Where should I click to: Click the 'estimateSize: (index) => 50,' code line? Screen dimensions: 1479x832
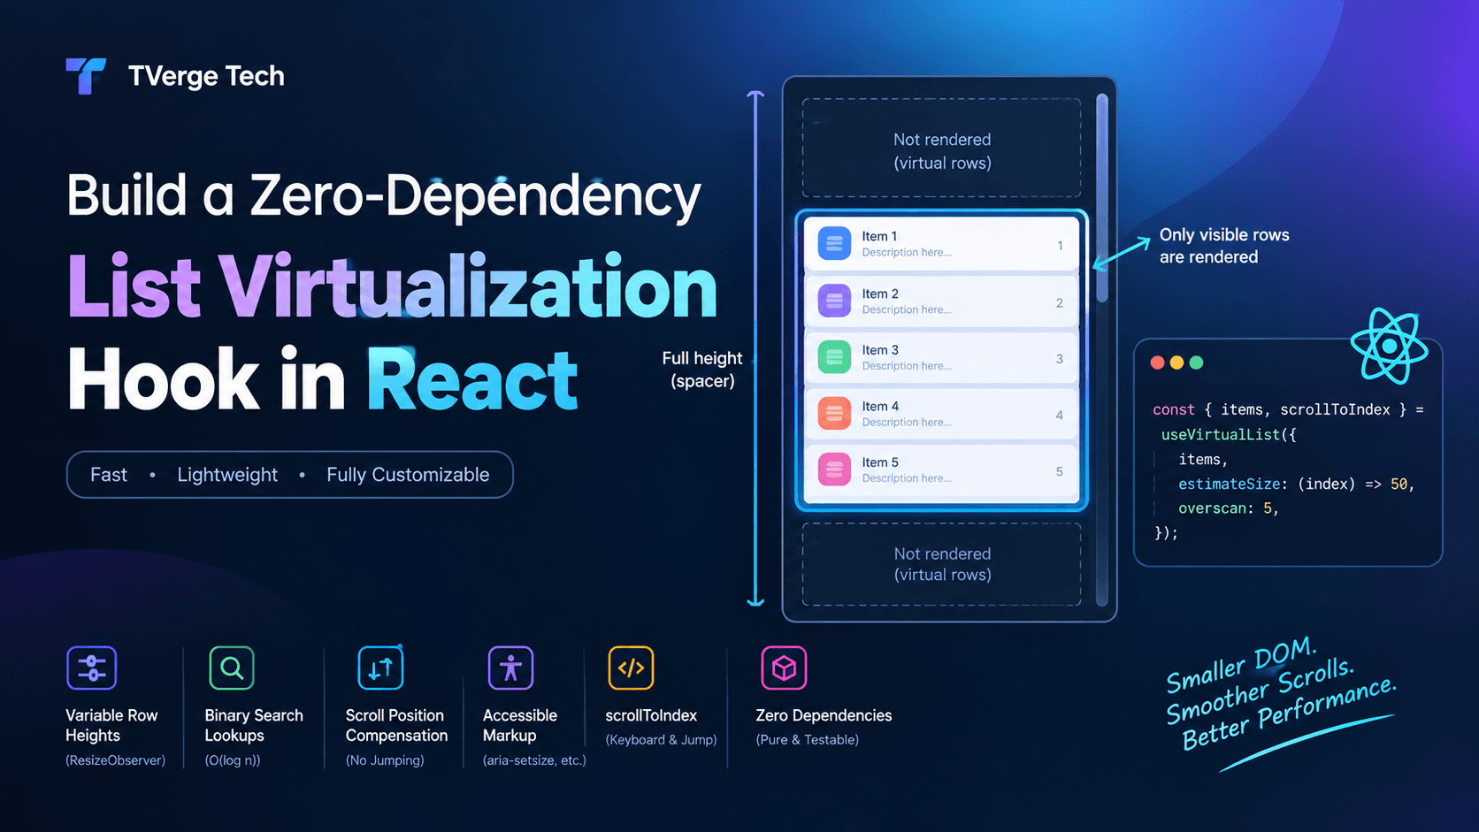tap(1297, 485)
